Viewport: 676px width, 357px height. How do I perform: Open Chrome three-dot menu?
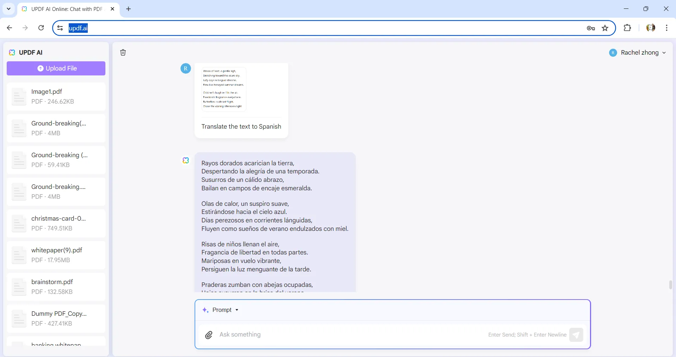[x=666, y=28]
